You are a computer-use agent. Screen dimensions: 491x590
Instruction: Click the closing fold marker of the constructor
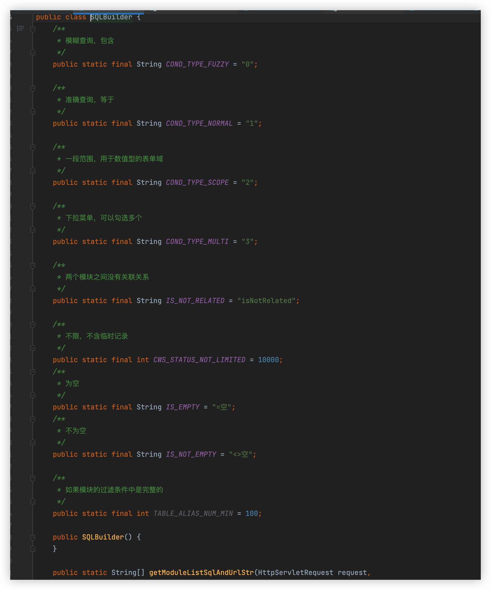coord(33,549)
